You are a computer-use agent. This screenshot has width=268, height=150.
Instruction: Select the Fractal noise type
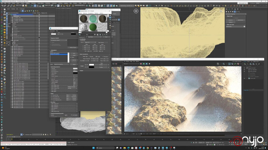pos(96,57)
